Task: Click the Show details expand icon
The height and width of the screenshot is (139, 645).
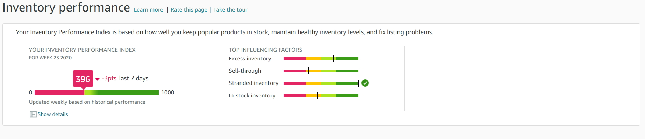Action: click(33, 114)
